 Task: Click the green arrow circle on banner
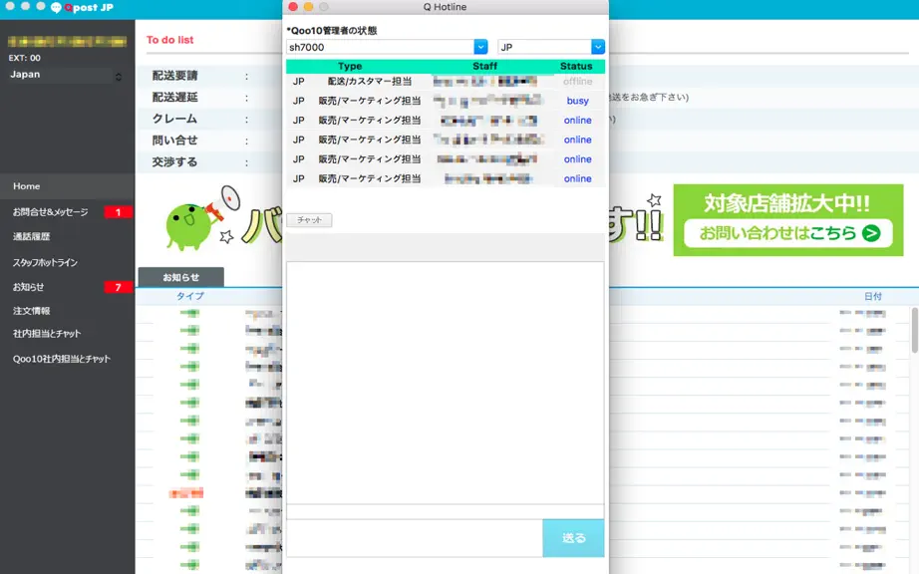click(871, 233)
